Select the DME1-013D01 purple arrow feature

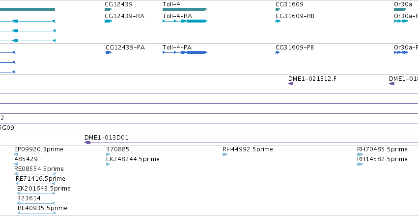(x=87, y=143)
